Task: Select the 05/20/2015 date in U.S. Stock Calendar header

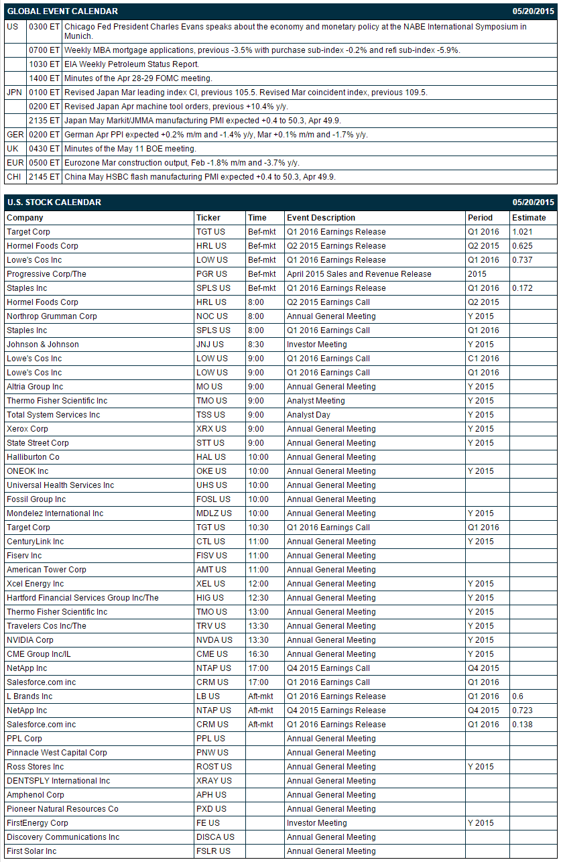Action: tap(534, 202)
